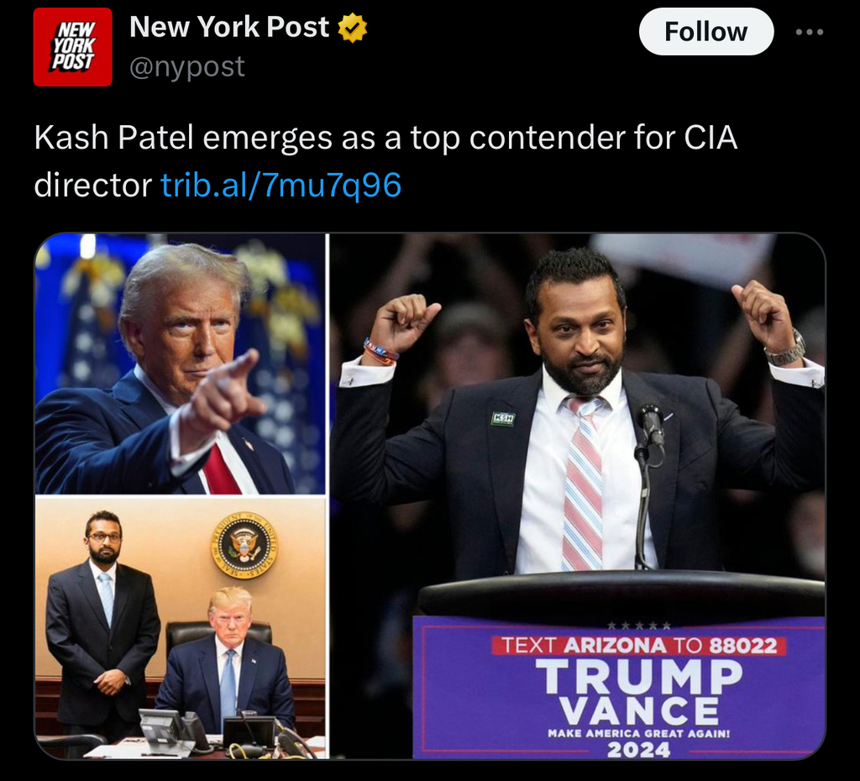Click the green lapel pin on the jacket
The image size is (860, 781).
click(503, 418)
